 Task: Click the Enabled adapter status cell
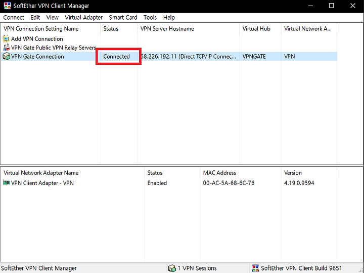(157, 183)
